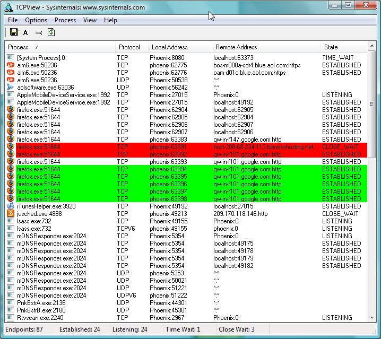This screenshot has height=339, width=381.
Task: Click Listening: 24 in status bar
Action: (x=130, y=329)
